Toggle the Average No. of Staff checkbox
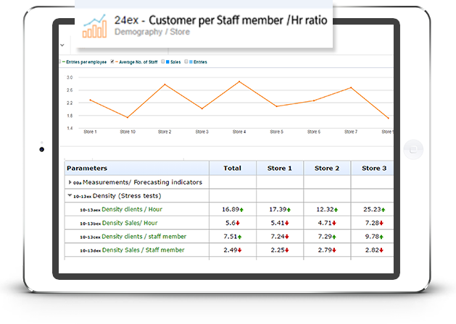 (x=113, y=62)
